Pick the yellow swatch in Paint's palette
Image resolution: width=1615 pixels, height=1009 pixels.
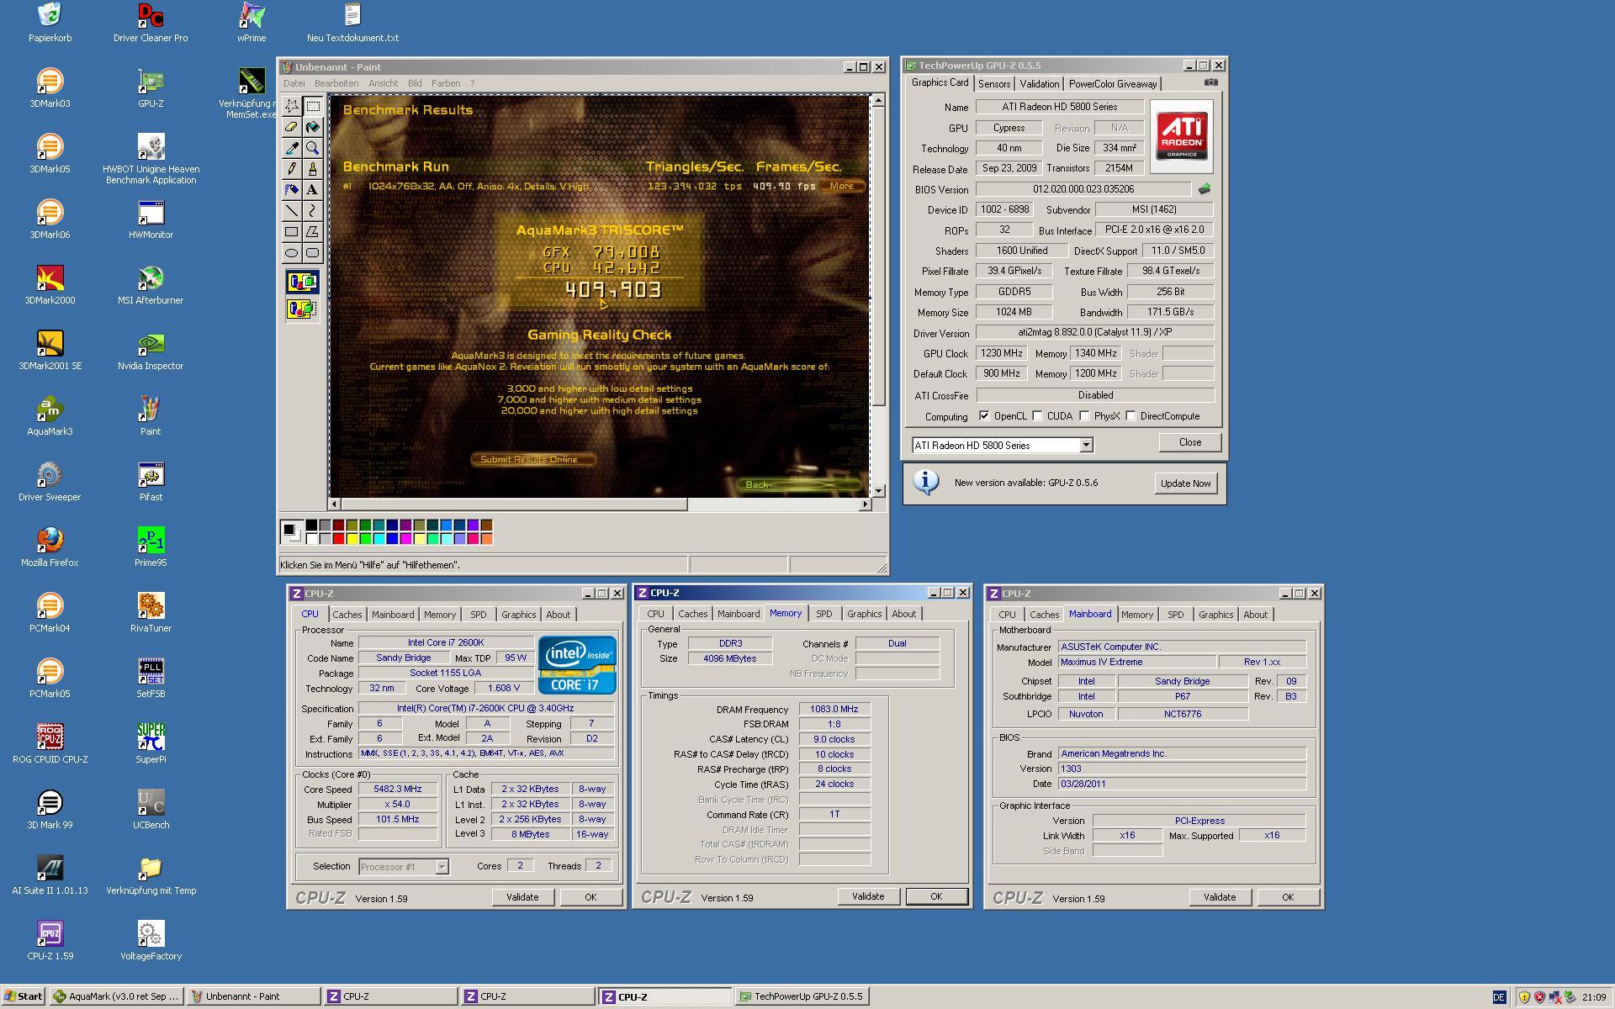point(352,539)
